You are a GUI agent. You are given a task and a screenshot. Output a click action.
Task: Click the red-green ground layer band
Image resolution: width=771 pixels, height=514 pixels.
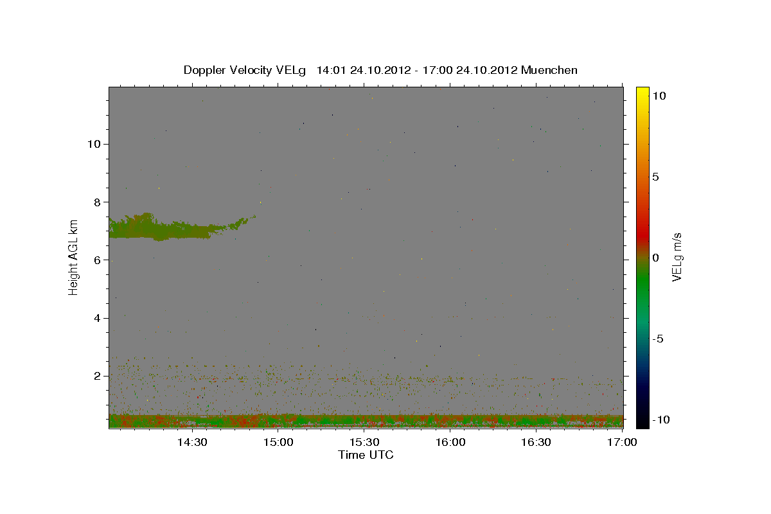pyautogui.click(x=366, y=421)
